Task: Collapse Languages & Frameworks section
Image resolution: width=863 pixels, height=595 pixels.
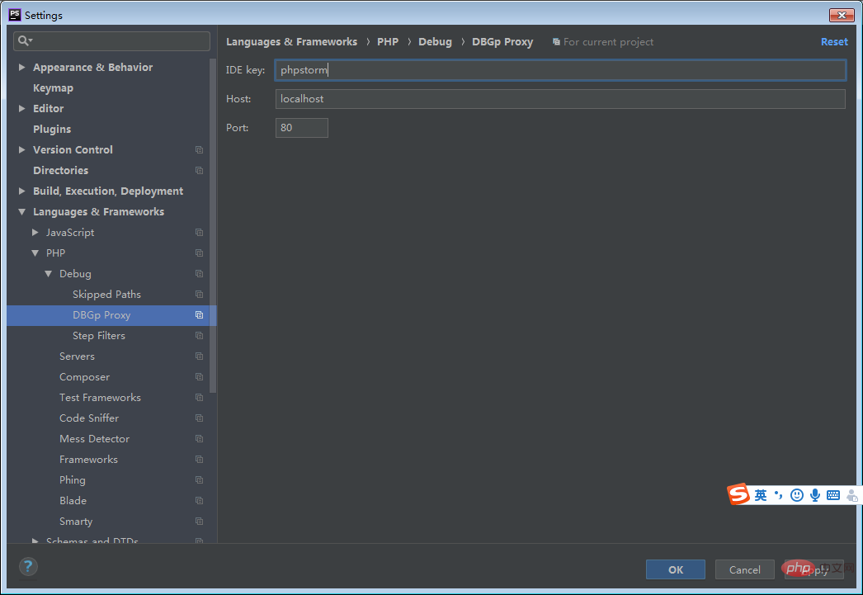Action: (x=22, y=212)
